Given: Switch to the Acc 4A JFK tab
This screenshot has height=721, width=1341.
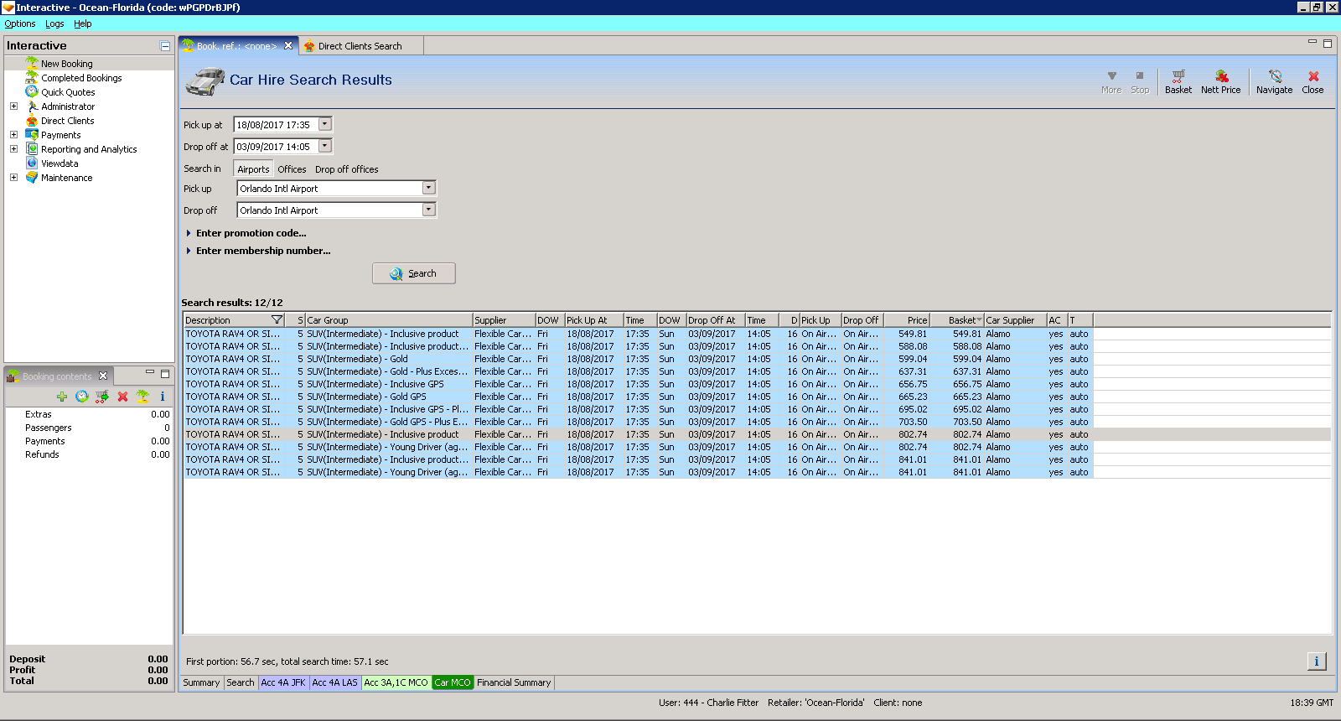Looking at the screenshot, I should [283, 682].
